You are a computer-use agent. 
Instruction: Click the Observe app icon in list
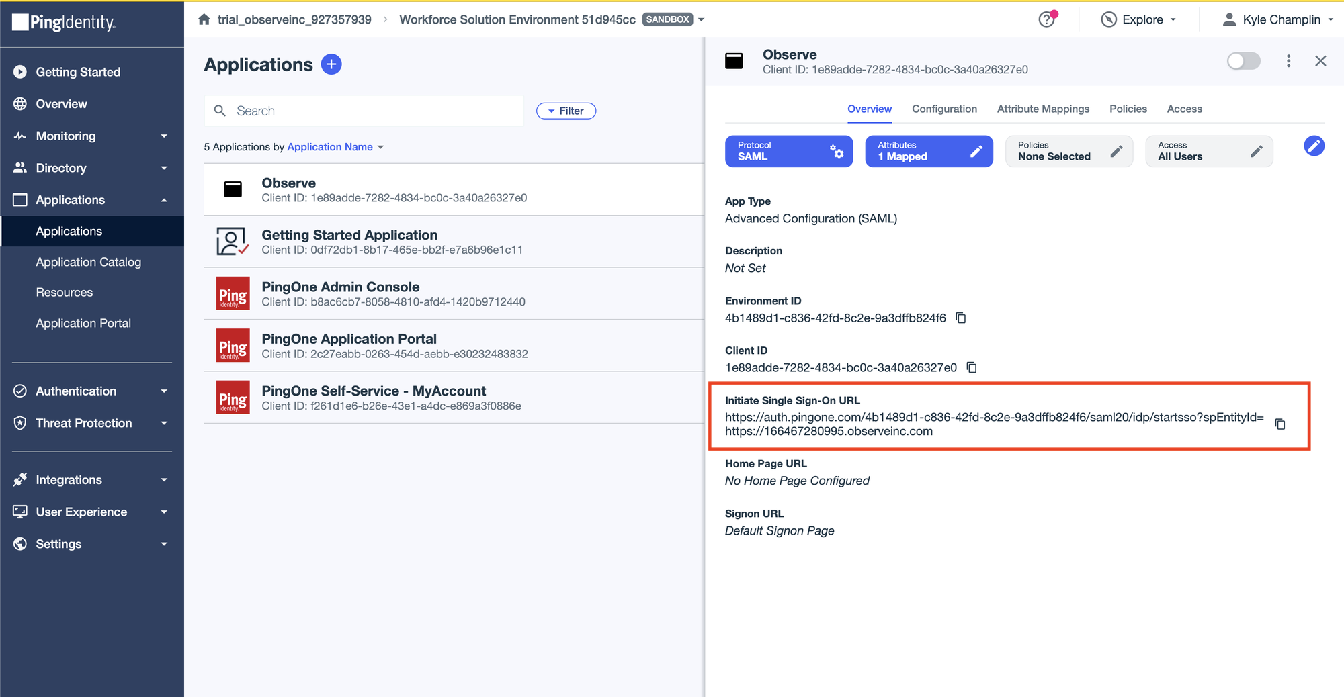click(233, 189)
